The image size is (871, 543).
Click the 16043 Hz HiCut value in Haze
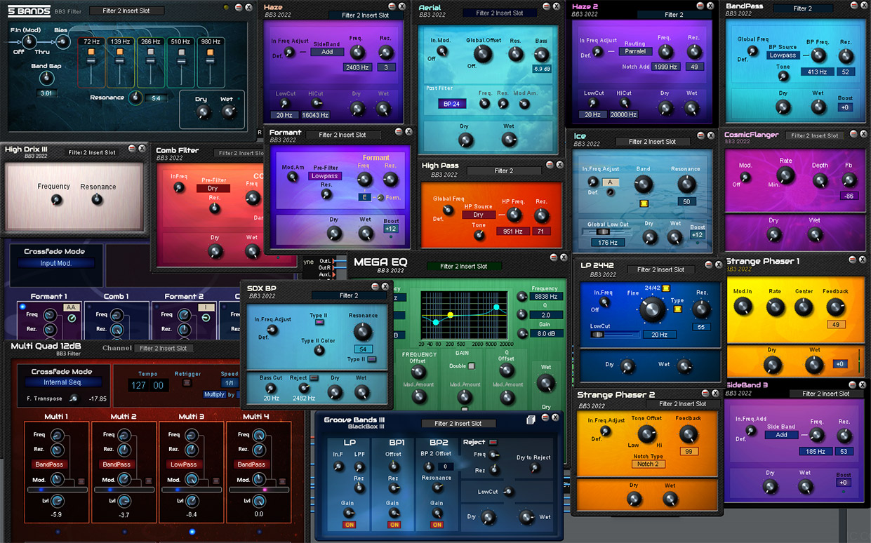316,116
